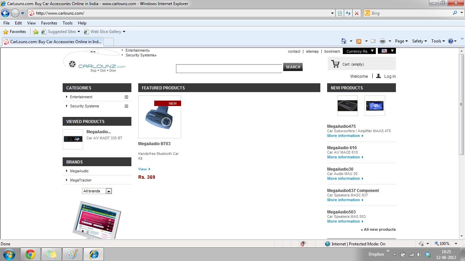
Task: Open the Currency Rs. dropdown
Action: click(x=359, y=51)
